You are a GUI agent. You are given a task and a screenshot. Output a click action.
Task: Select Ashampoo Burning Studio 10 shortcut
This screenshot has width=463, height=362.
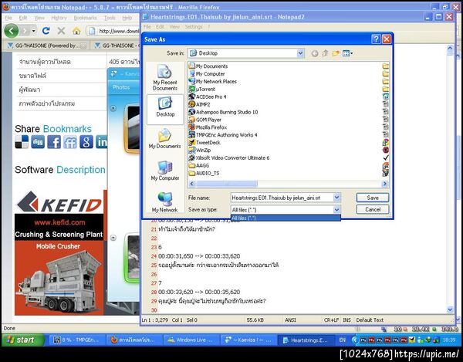click(x=224, y=112)
